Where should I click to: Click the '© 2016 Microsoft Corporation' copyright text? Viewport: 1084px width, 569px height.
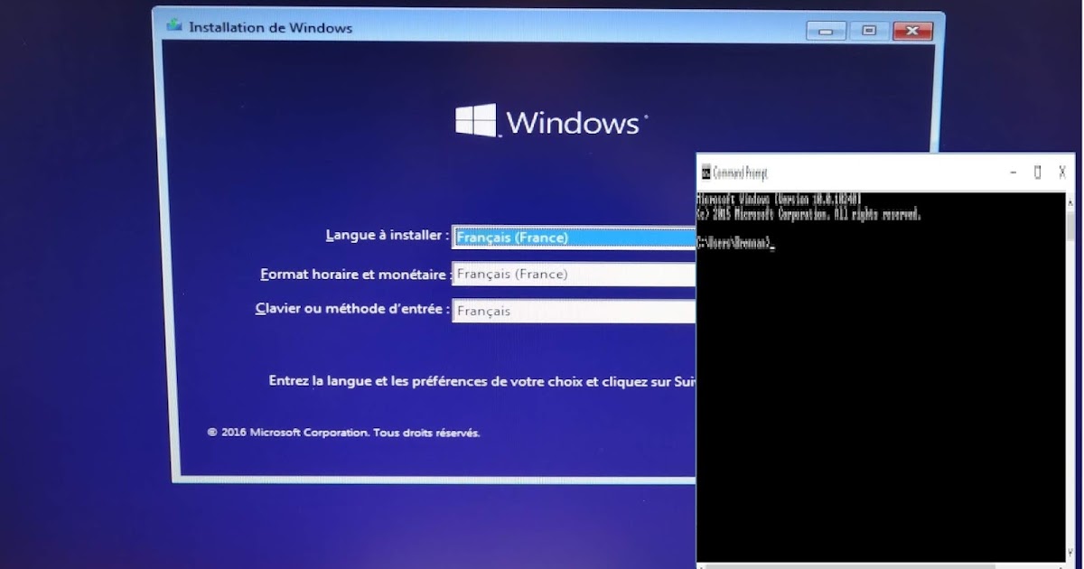343,433
